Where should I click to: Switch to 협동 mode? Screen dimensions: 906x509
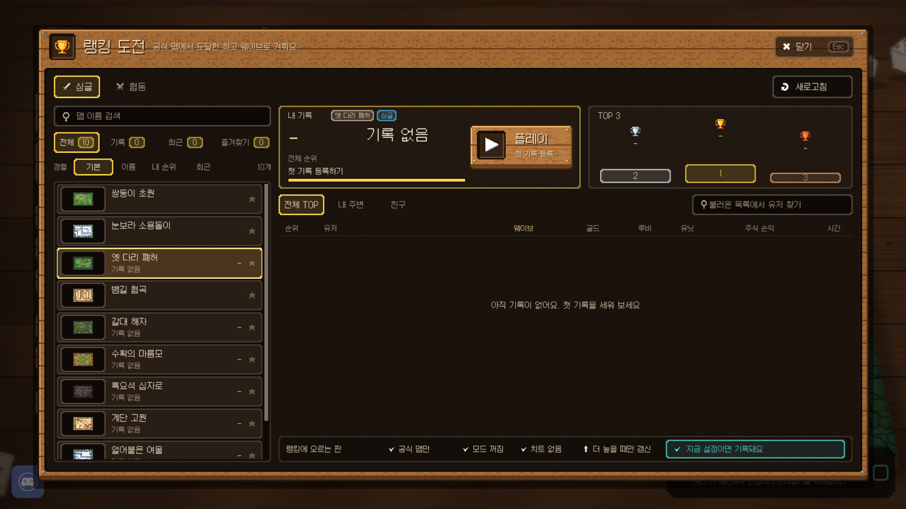coord(131,87)
